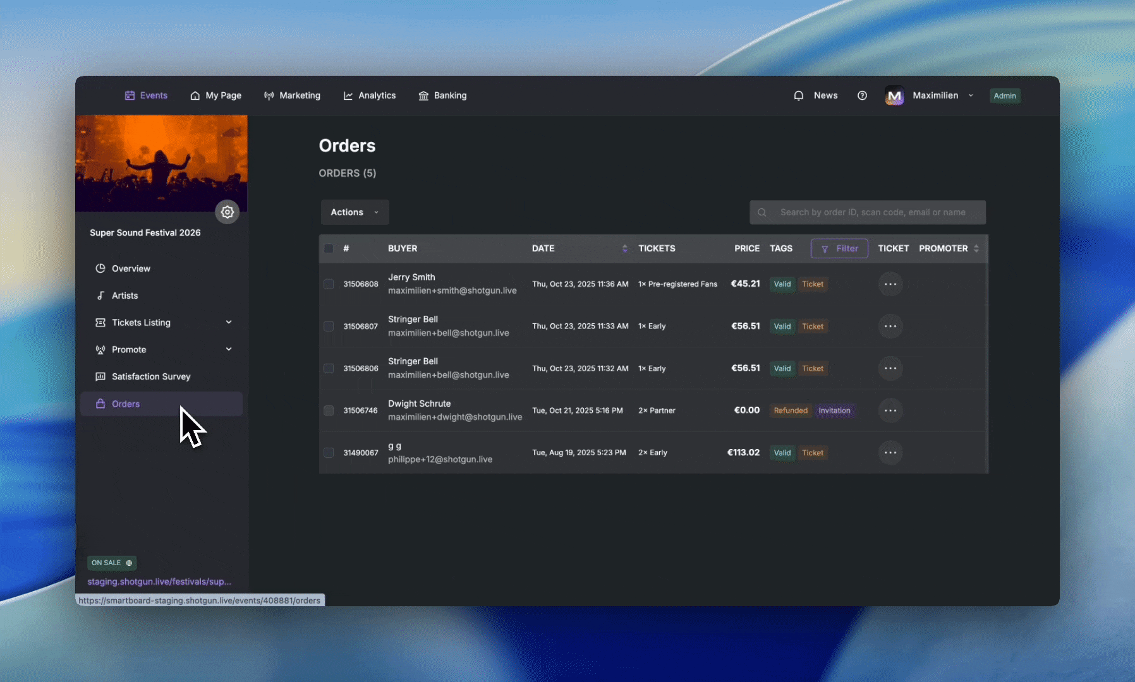Open the Overview sidebar item
1135x682 pixels.
coord(161,268)
